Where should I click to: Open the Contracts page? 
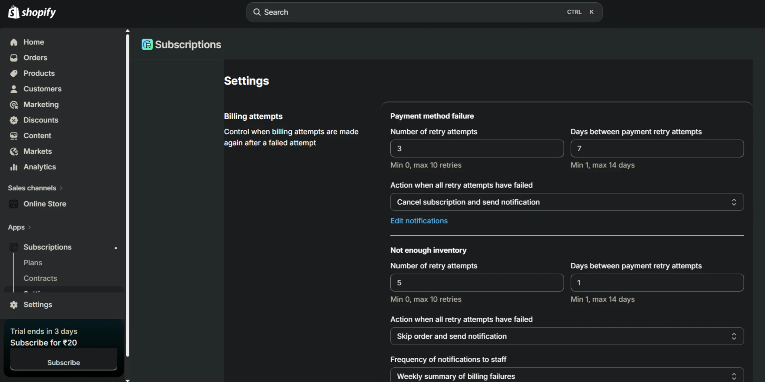[40, 278]
